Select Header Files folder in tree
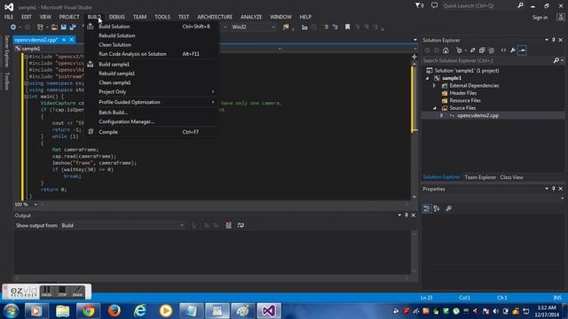Viewport: 568px width, 319px height. pyautogui.click(x=462, y=93)
